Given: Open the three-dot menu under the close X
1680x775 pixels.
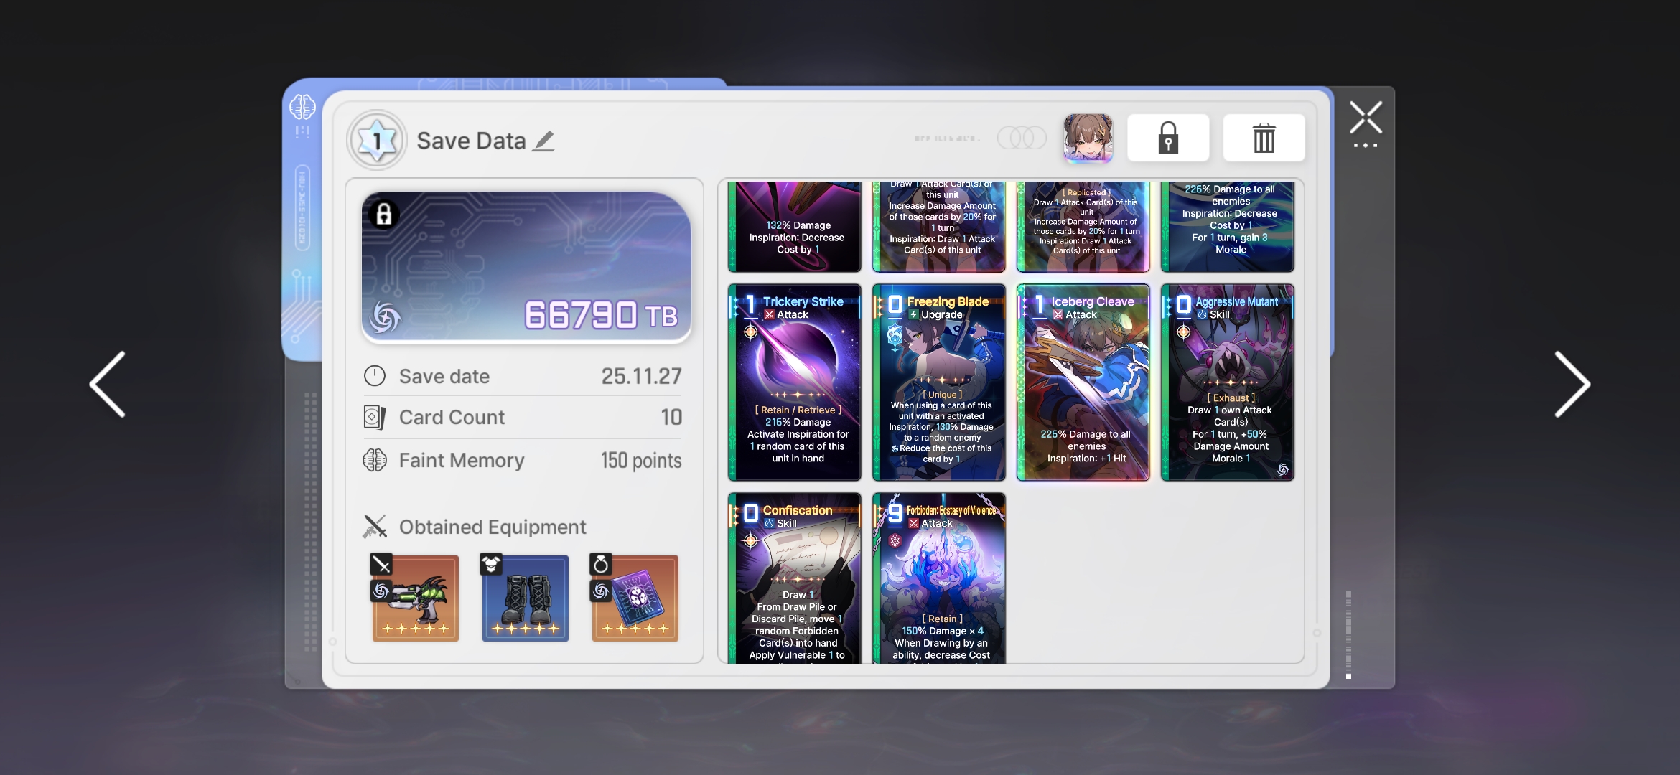Looking at the screenshot, I should 1365,146.
